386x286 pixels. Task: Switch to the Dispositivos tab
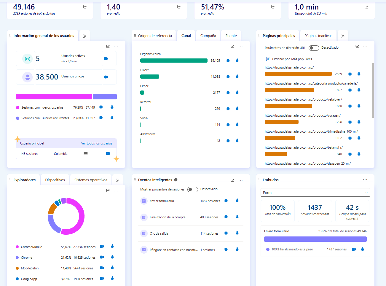[55, 180]
